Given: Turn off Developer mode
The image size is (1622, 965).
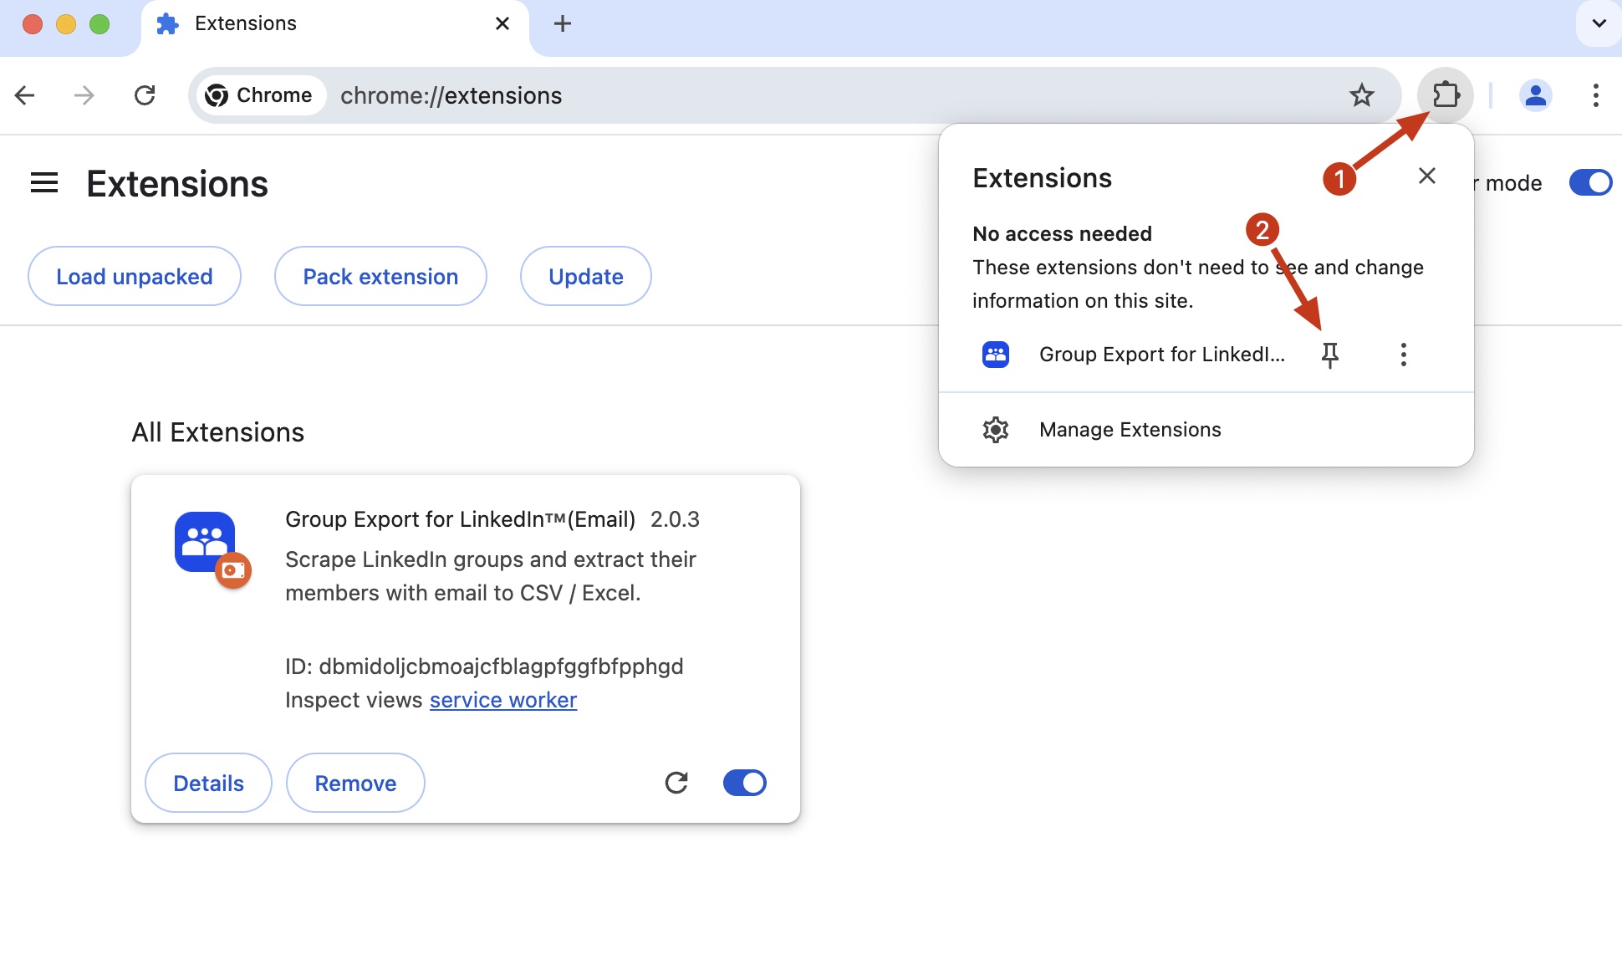Looking at the screenshot, I should coord(1590,182).
